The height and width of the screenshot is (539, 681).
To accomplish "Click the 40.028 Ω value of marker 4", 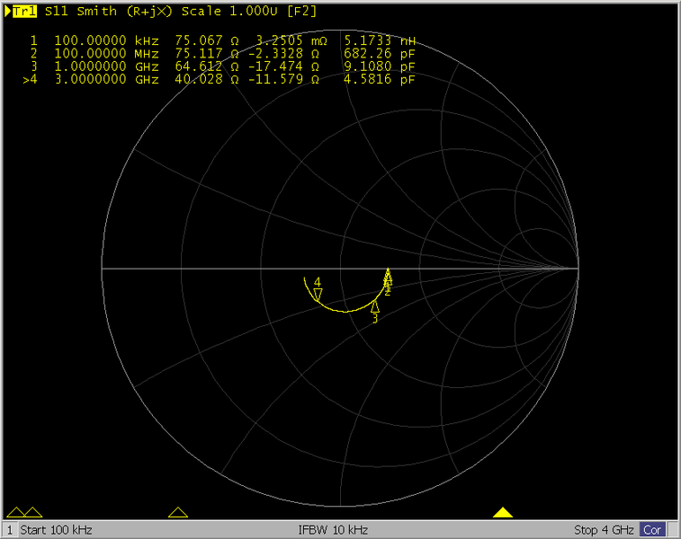I will click(x=207, y=79).
